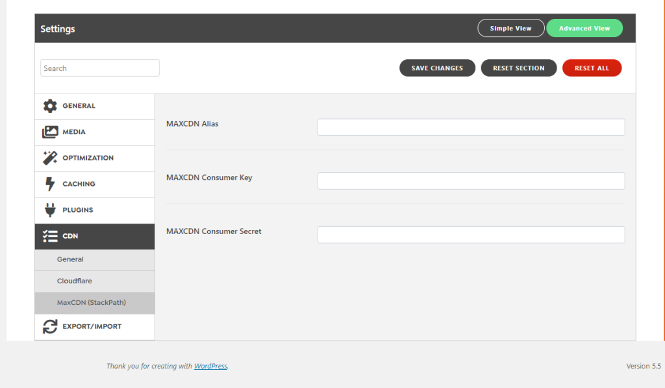
Task: Click the Settings header title
Action: tap(58, 29)
